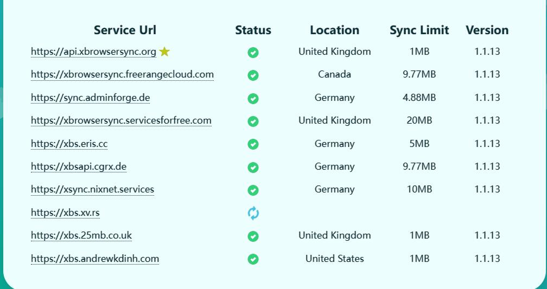Open the xbrowsersync.freerangecloud.com service link
Image resolution: width=547 pixels, height=289 pixels.
122,74
